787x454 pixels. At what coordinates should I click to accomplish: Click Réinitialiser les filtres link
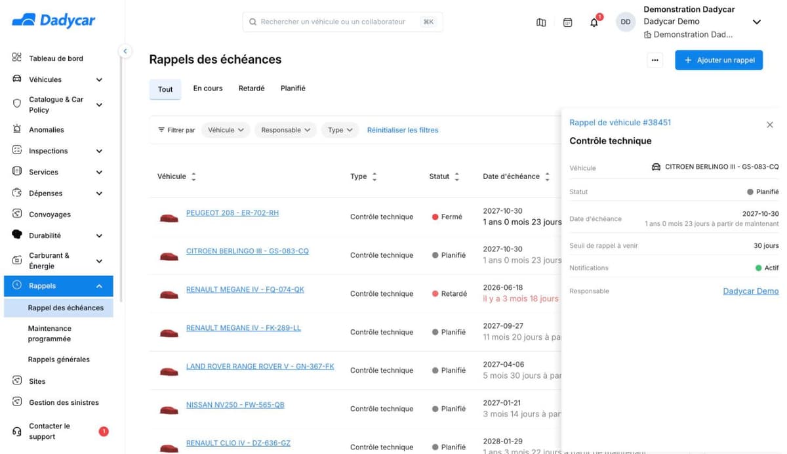403,130
